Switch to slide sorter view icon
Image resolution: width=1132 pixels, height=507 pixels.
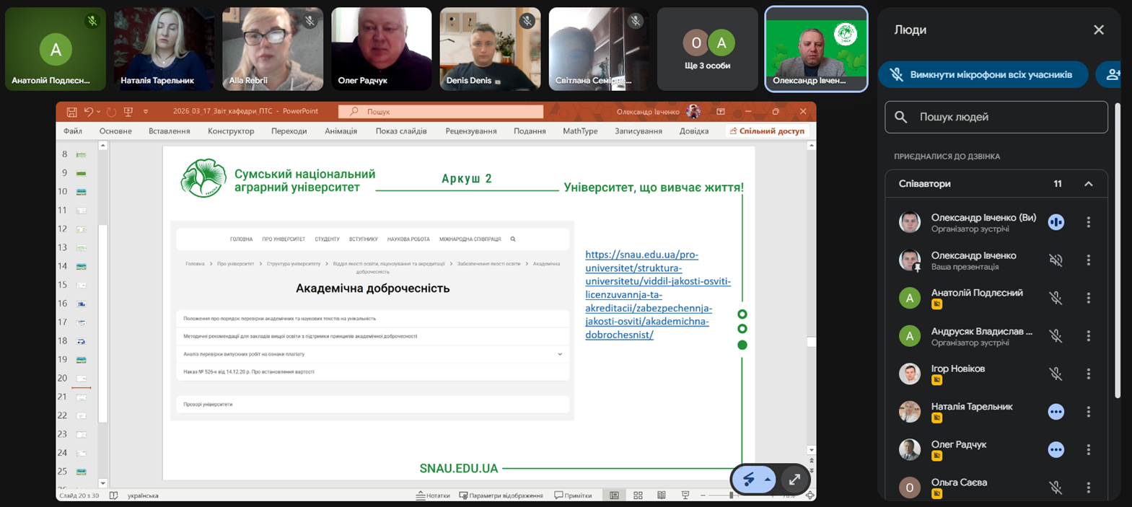pos(638,495)
